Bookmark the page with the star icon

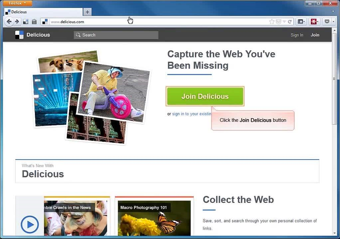point(271,22)
